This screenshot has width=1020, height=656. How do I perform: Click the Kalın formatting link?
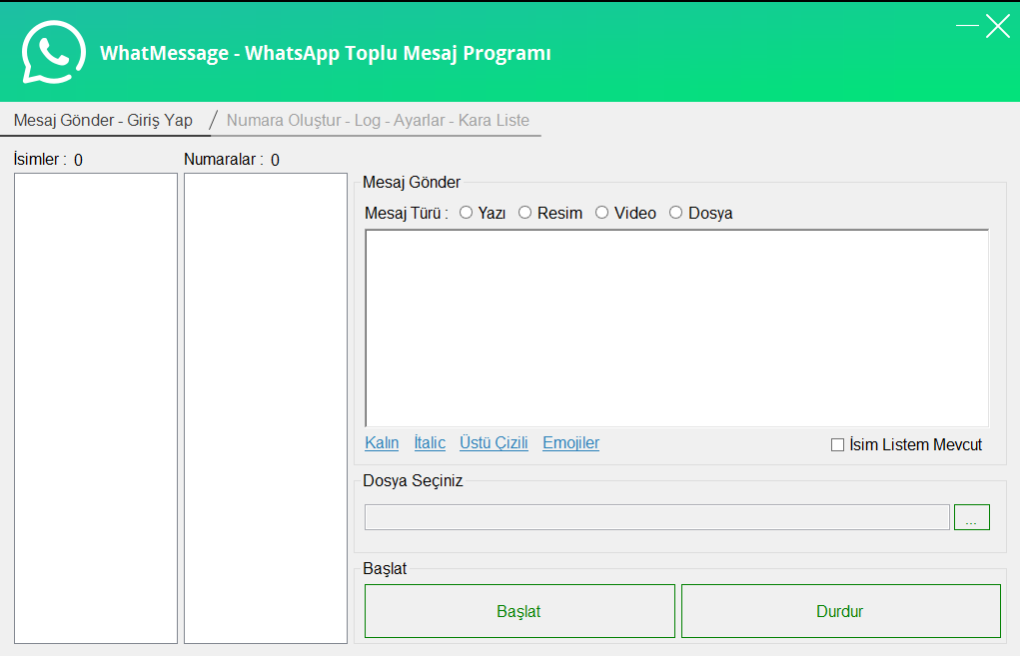(382, 443)
